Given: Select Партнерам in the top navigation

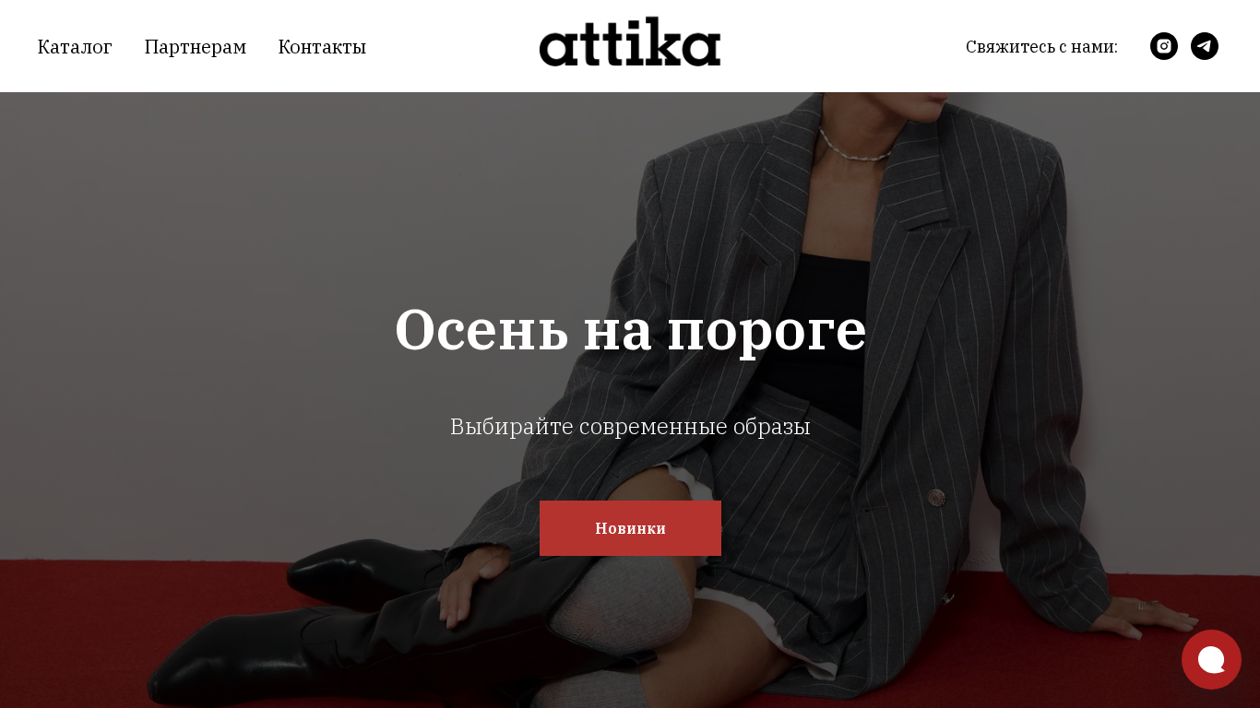Looking at the screenshot, I should [196, 47].
